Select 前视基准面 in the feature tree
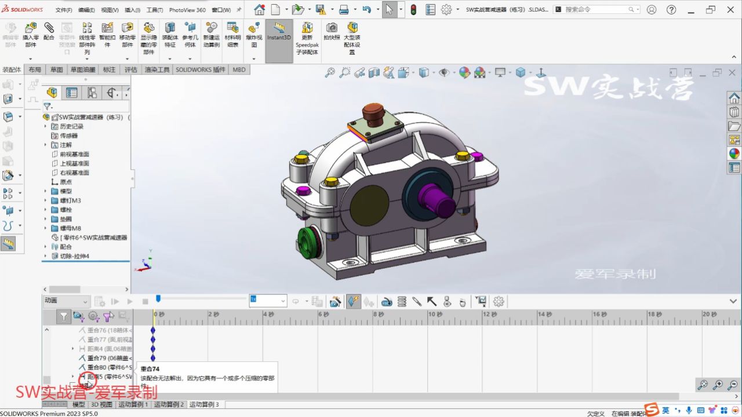 point(74,154)
